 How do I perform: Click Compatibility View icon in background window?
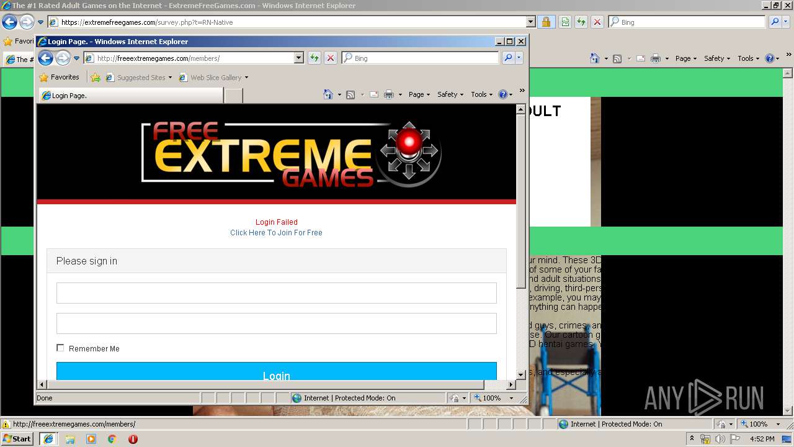565,22
